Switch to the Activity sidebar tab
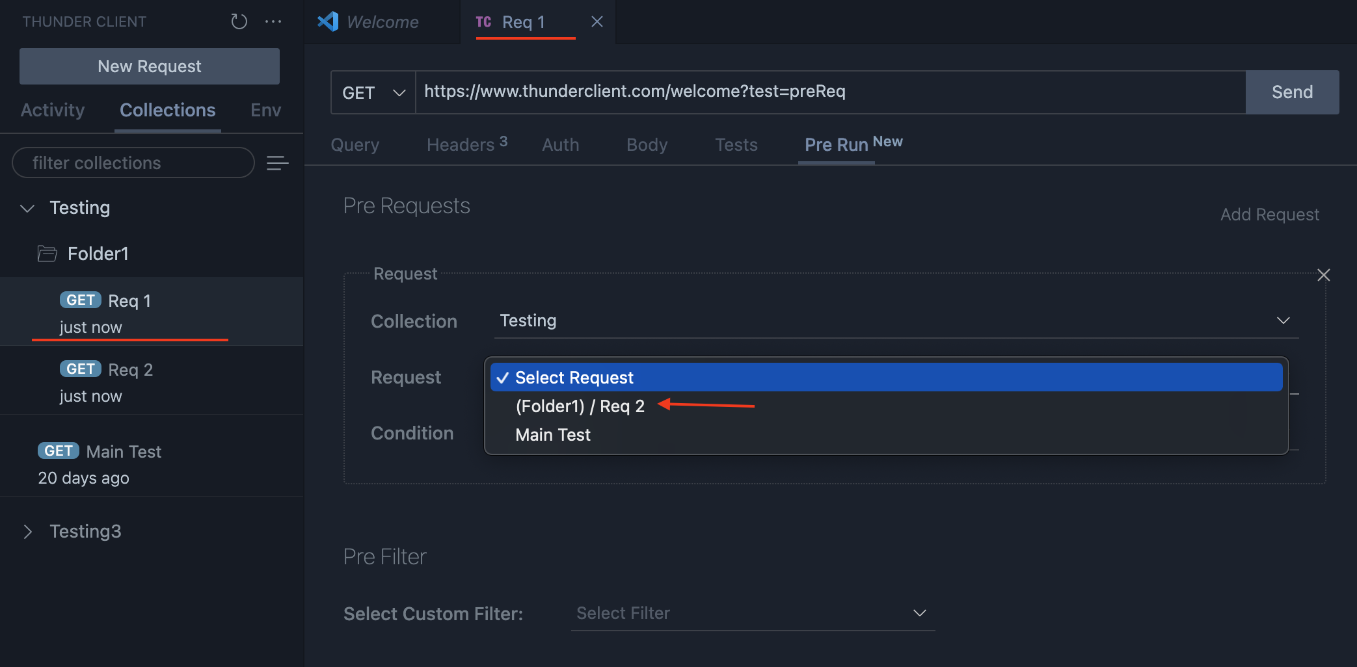 coord(52,110)
